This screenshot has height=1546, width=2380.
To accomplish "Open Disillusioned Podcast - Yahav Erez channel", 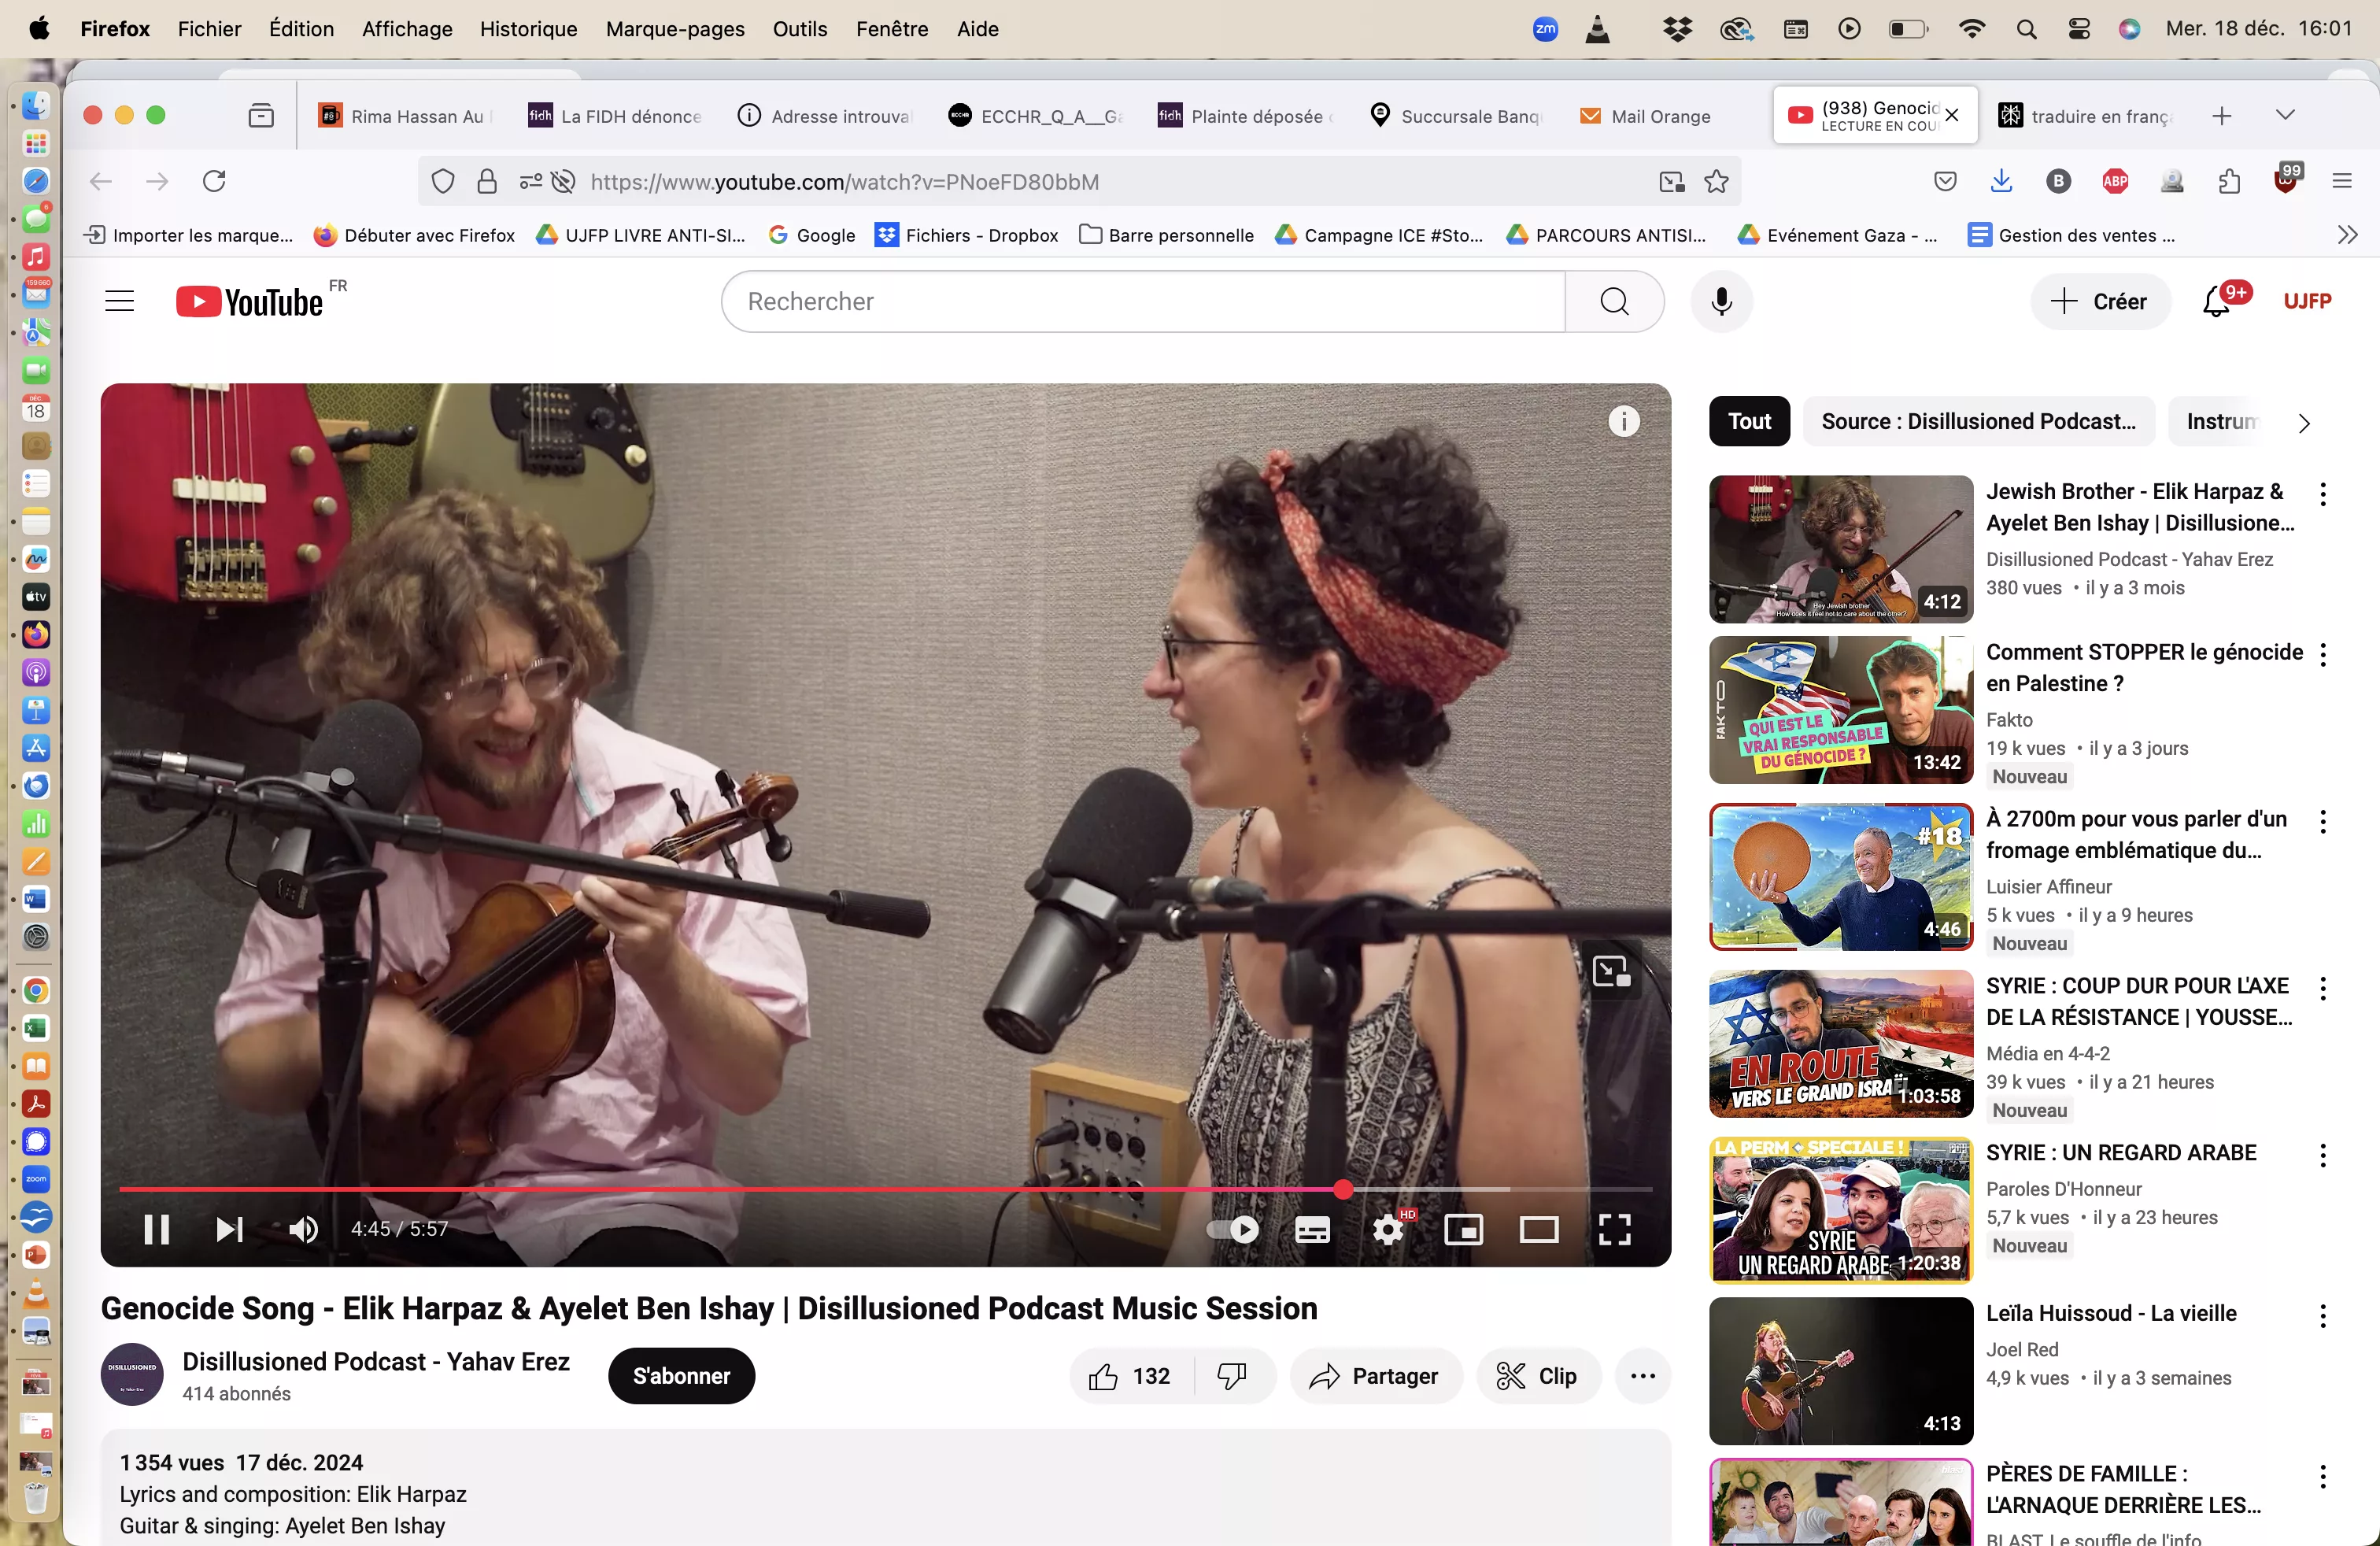I will [x=376, y=1362].
